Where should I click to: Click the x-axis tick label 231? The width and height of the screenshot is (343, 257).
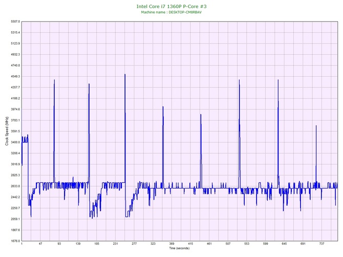[x=116, y=244]
